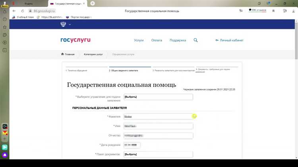Open the history clock icon in the sidebar

point(5,19)
